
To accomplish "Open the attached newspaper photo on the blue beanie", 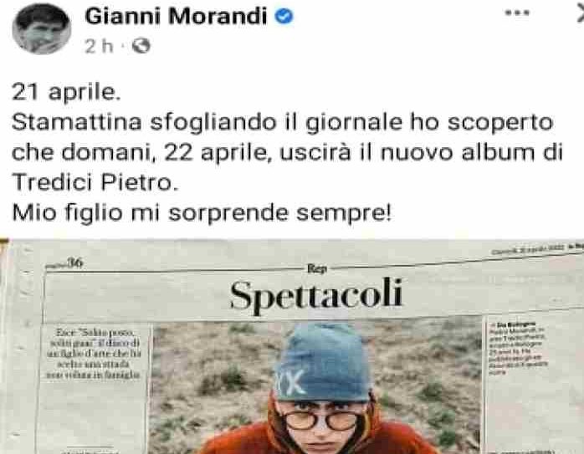I will [323, 363].
